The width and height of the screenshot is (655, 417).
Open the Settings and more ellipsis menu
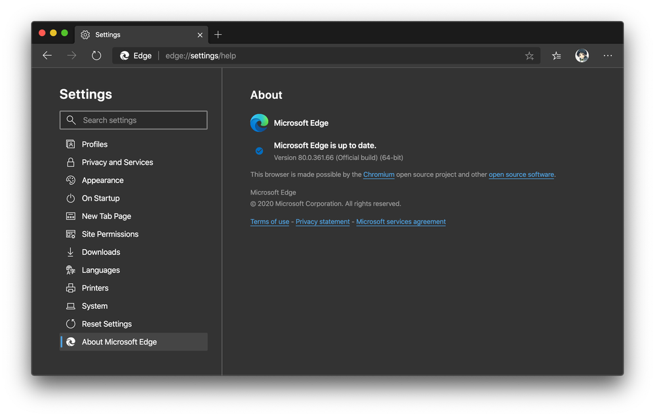coord(608,56)
